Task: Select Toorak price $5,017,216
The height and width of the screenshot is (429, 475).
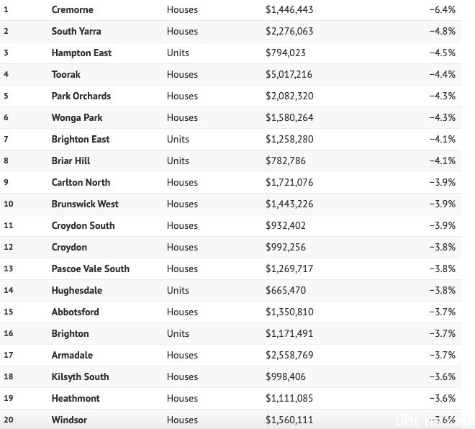Action: [x=289, y=74]
